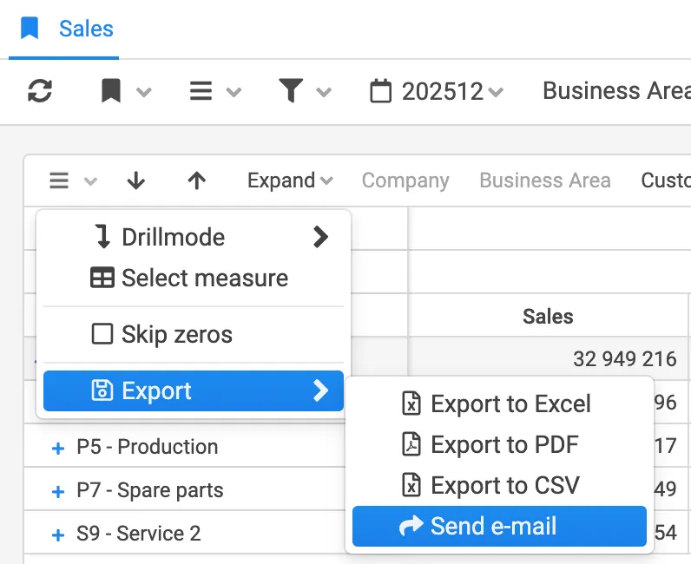Click Send e-mail in export submenu
This screenshot has width=691, height=564.
pos(498,526)
